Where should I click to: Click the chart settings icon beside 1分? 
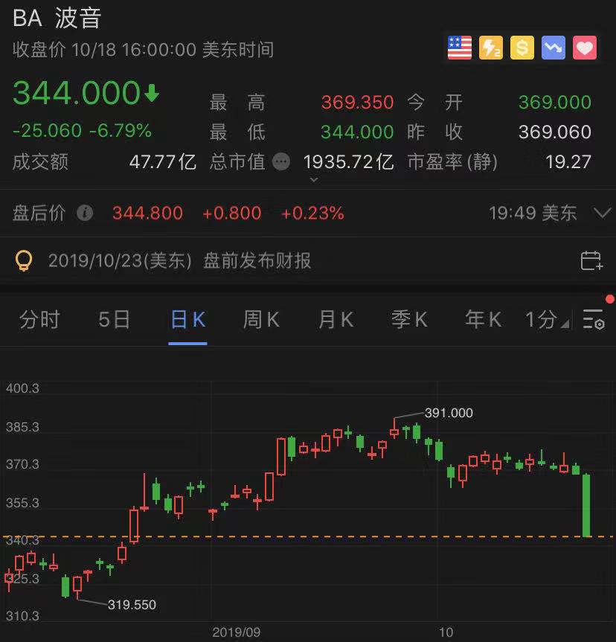tap(593, 319)
